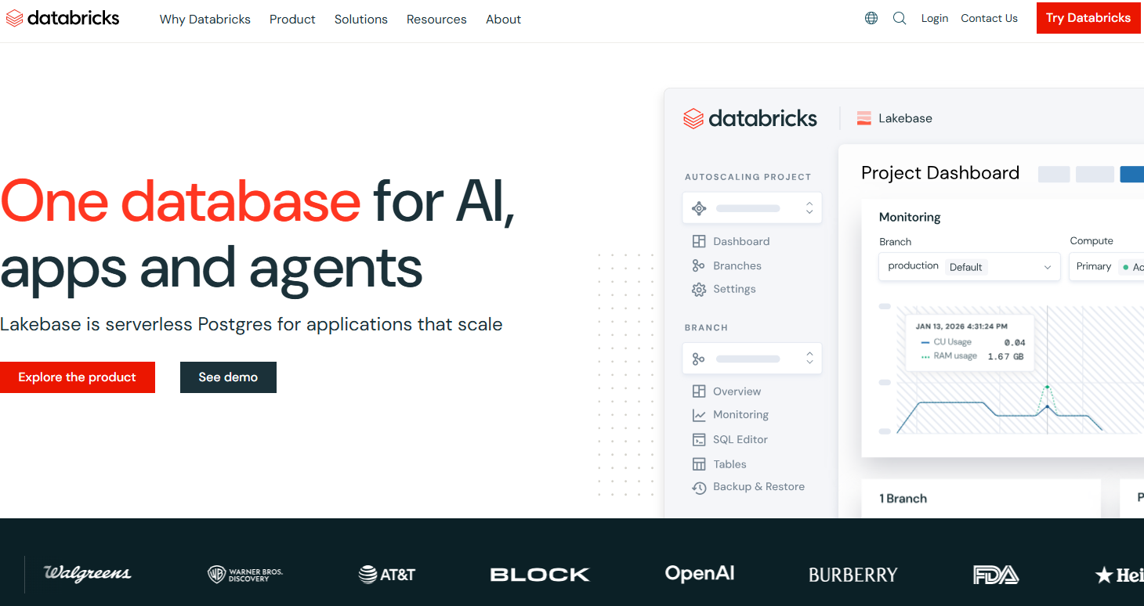Click the Tables icon in the sidebar
1144x606 pixels.
point(698,464)
